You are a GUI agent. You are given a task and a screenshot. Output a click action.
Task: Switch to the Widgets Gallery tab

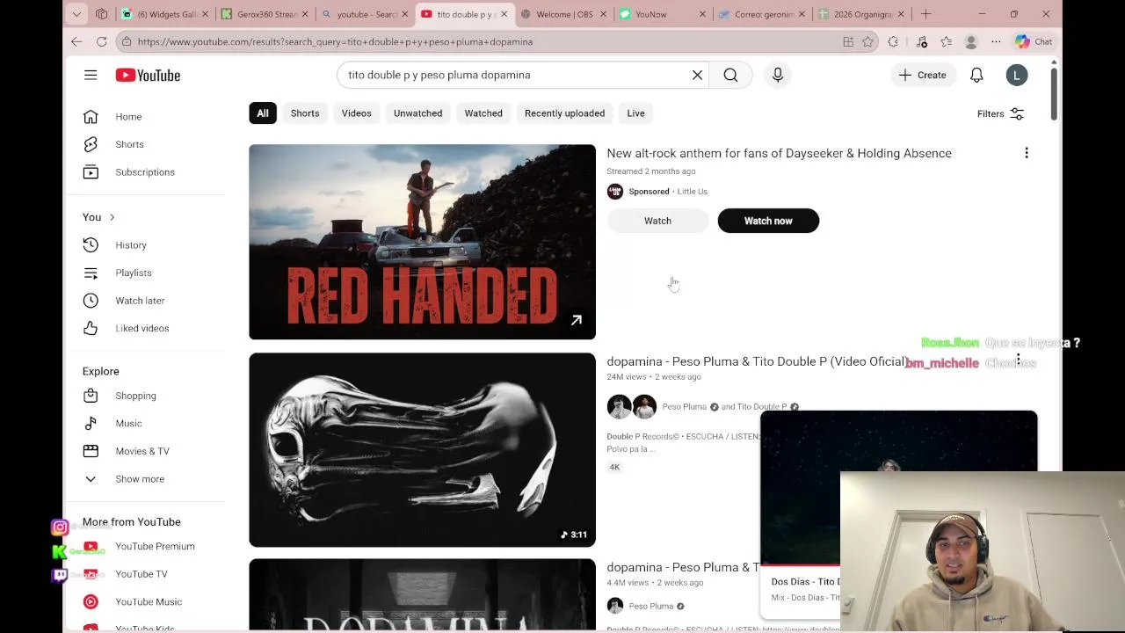pos(164,14)
